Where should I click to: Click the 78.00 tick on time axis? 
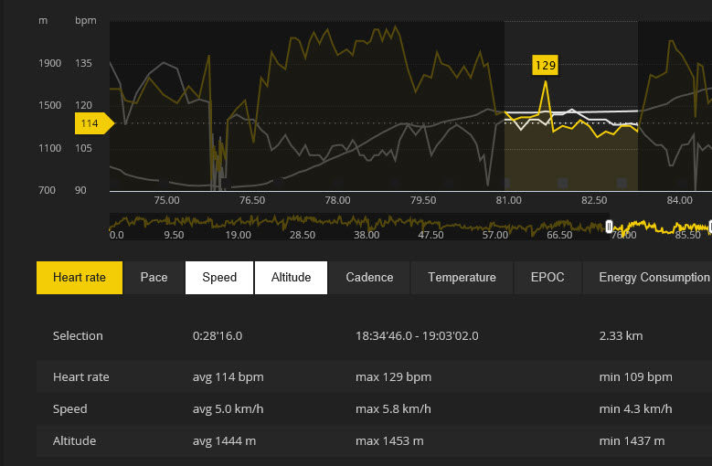(337, 200)
